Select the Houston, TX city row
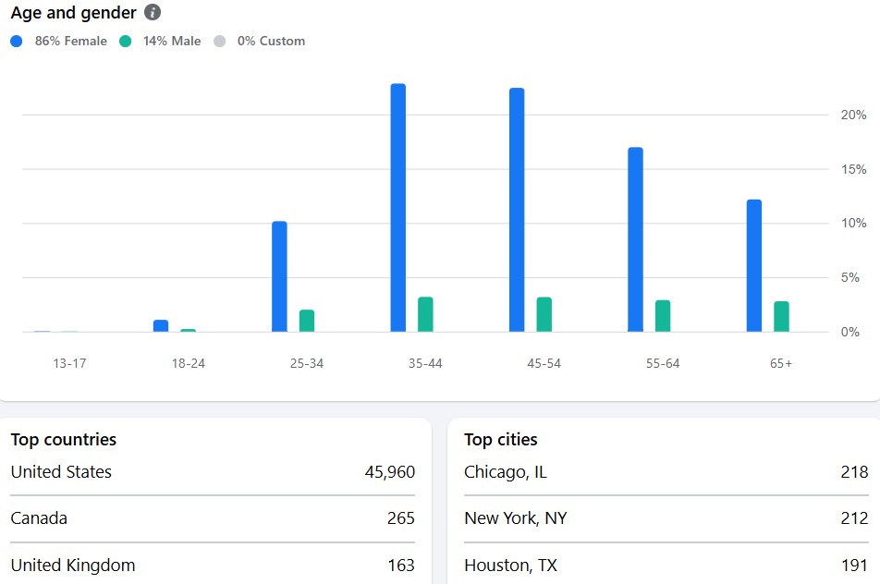 pyautogui.click(x=666, y=565)
